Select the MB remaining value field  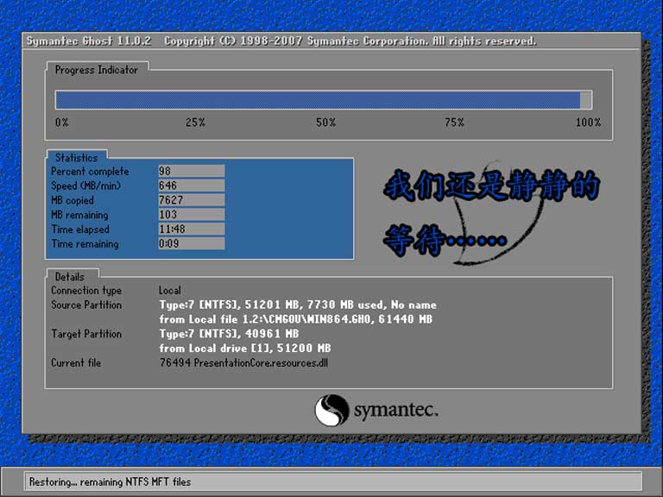click(x=191, y=215)
